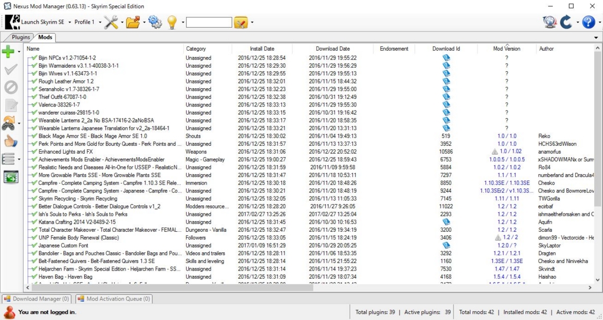Image resolution: width=603 pixels, height=320 pixels.
Task: Toggle the Thief Outfit mod checkmark
Action: point(34,97)
